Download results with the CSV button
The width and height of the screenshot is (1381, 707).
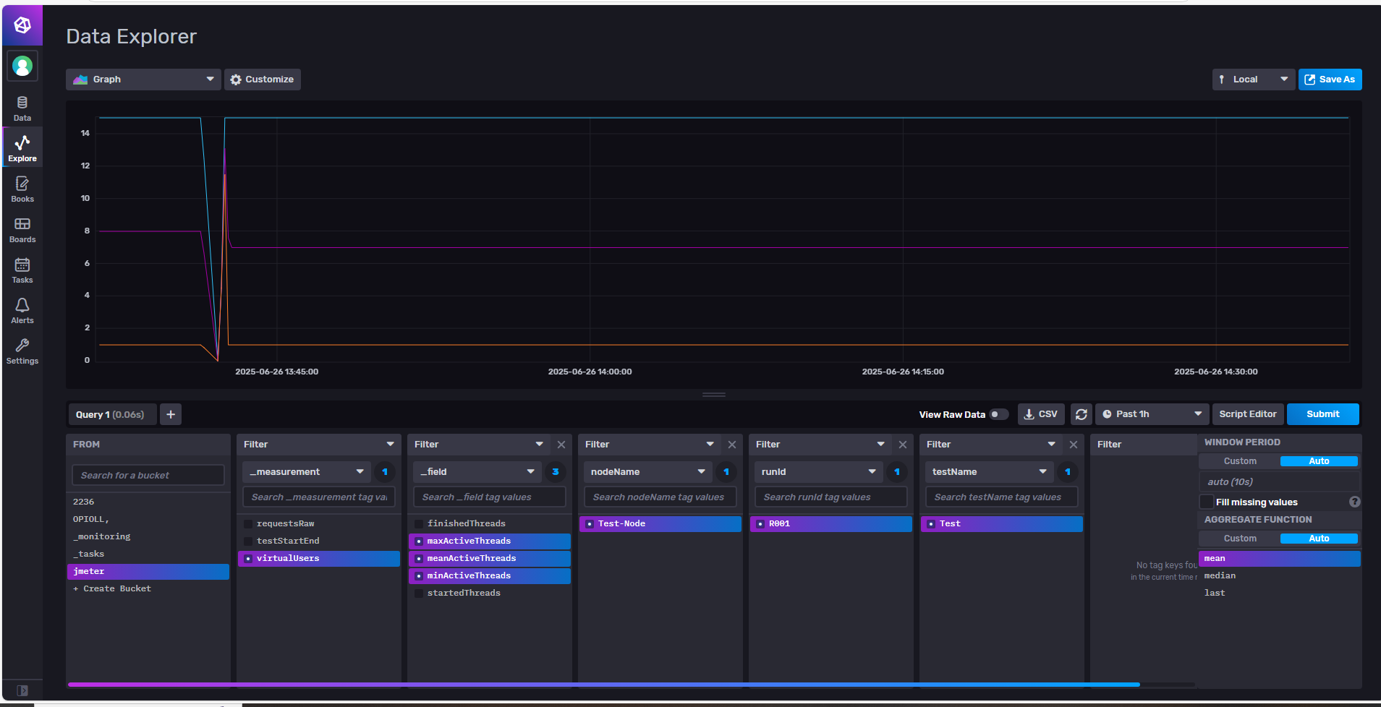coord(1041,414)
